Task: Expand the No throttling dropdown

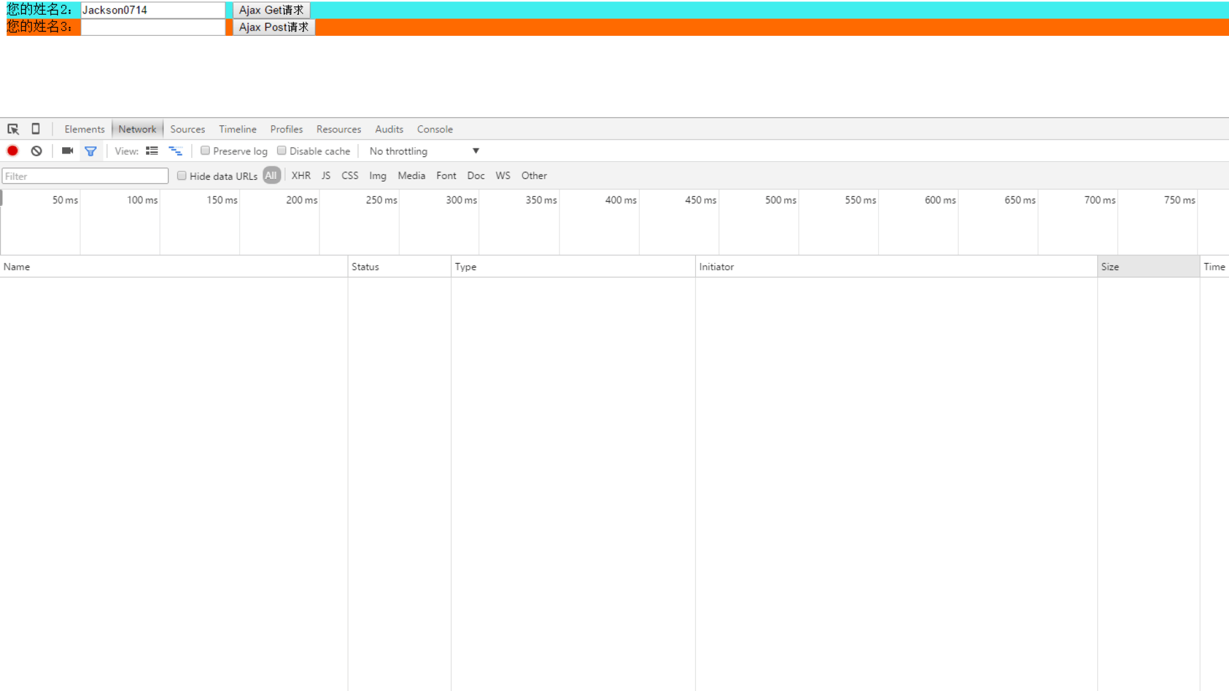Action: point(475,150)
